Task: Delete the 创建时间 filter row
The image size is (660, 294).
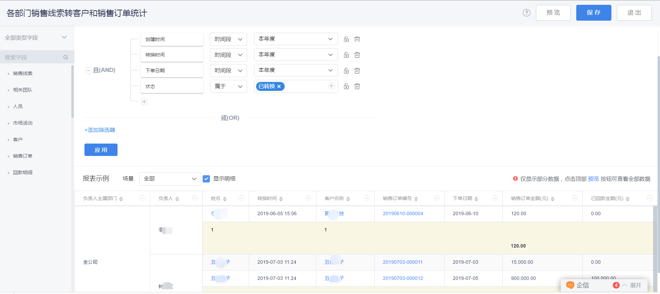Action: [x=357, y=39]
